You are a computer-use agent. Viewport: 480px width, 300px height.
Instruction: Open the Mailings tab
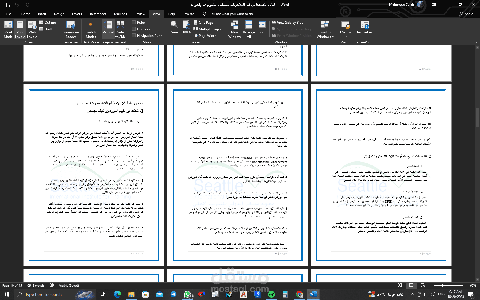tap(120, 14)
